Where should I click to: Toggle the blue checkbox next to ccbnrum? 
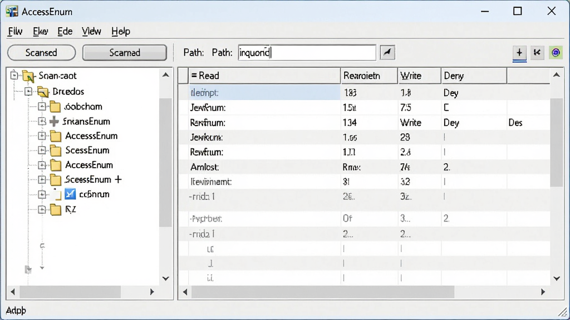[x=70, y=194]
